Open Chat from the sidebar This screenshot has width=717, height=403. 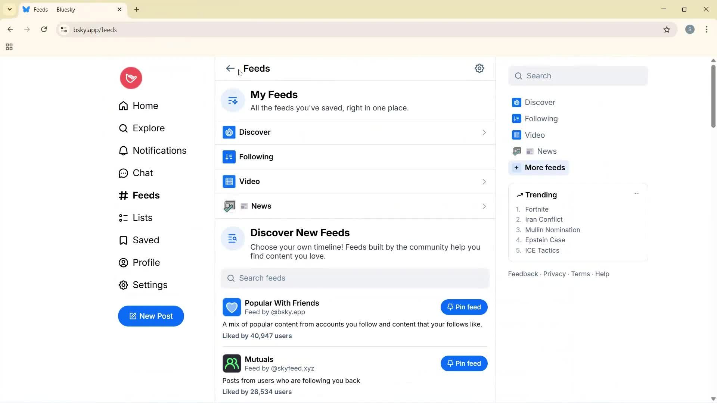click(143, 173)
